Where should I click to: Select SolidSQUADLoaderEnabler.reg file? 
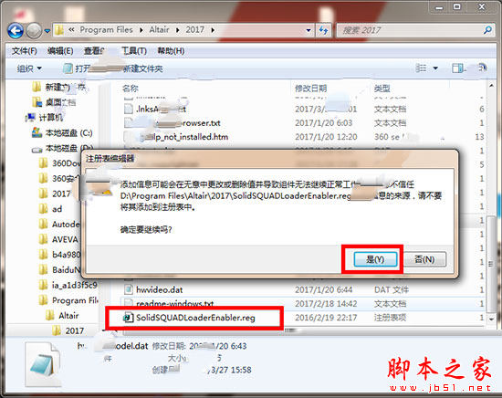[x=195, y=318]
